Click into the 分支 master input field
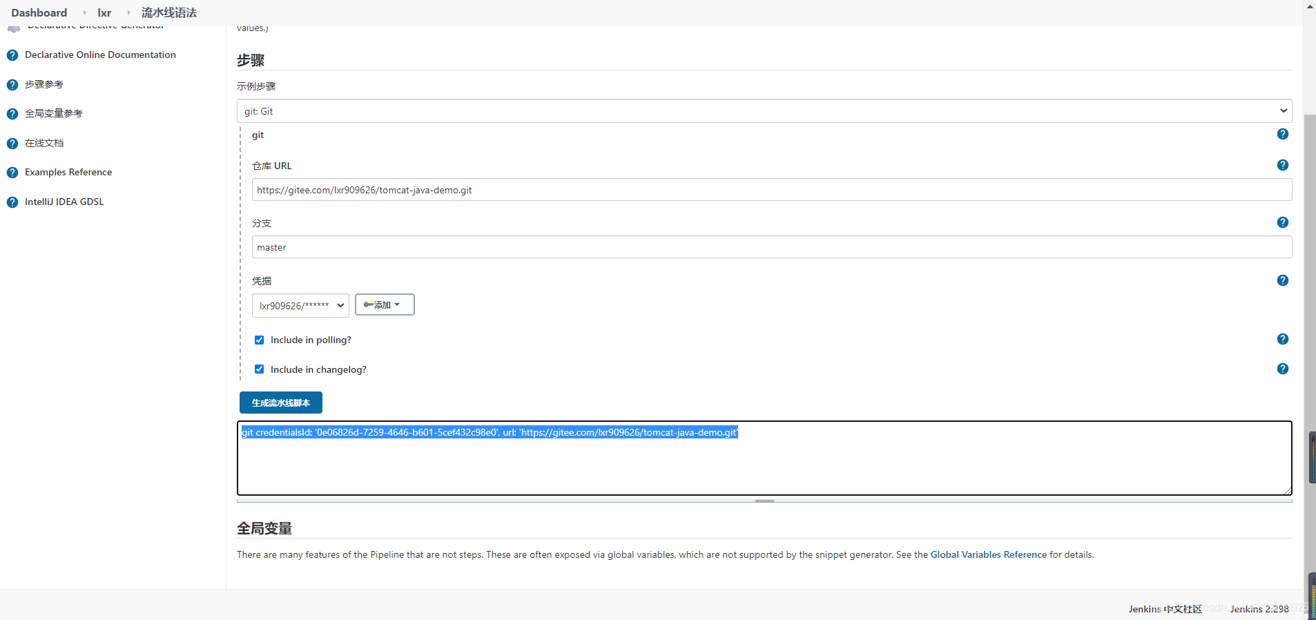The width and height of the screenshot is (1316, 620). click(x=772, y=247)
